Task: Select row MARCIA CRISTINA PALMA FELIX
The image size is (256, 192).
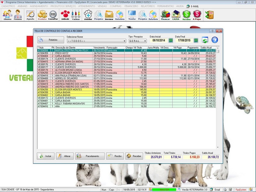Action: coord(126,51)
